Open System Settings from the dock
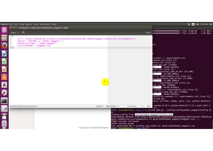The height and width of the screenshot is (151, 213). (4, 93)
